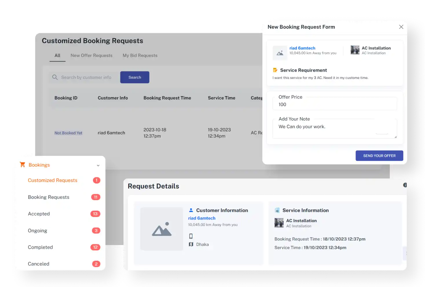The width and height of the screenshot is (425, 287).
Task: Click the Service Information document icon
Action: point(277,210)
